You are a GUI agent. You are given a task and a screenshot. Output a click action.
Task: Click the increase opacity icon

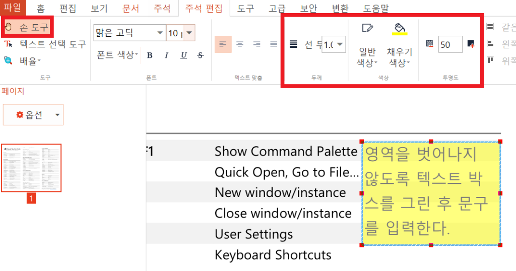click(x=471, y=44)
